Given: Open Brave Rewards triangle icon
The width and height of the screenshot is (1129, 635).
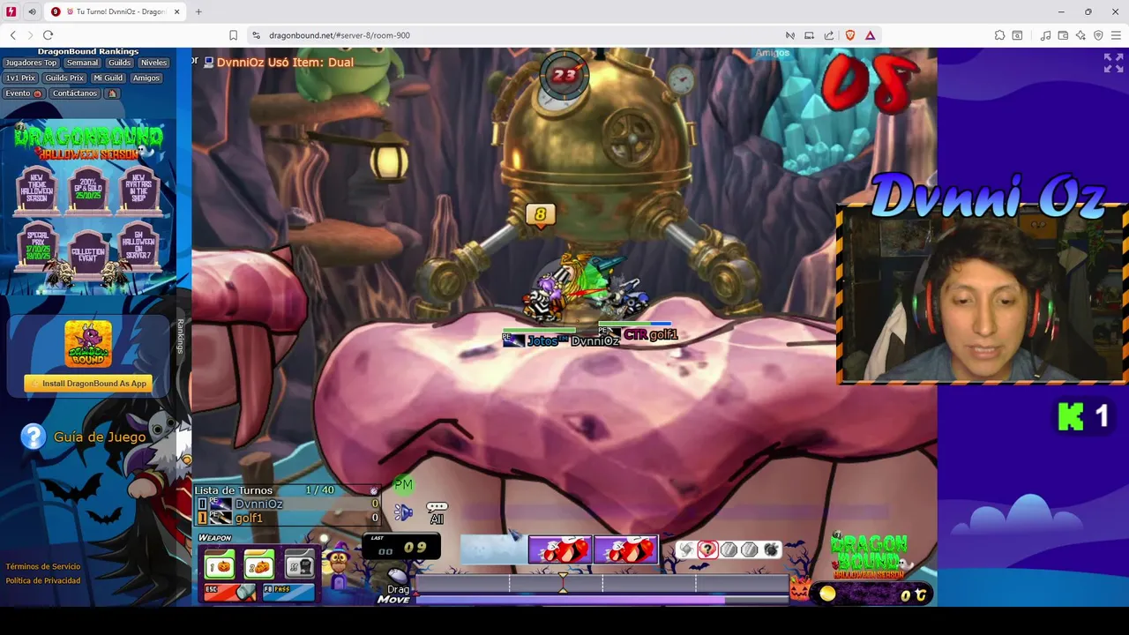Looking at the screenshot, I should click(x=870, y=35).
